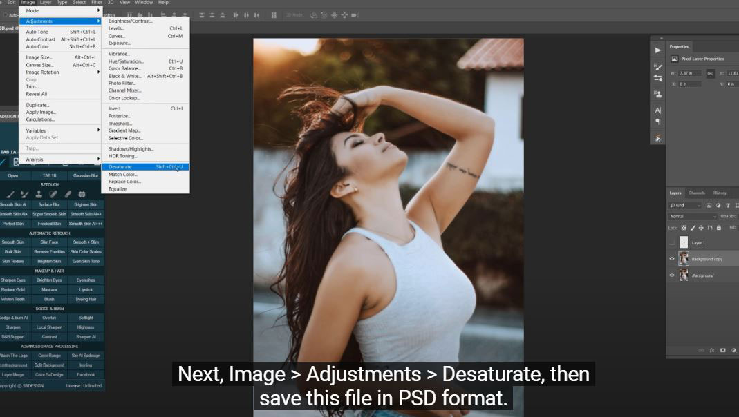Viewport: 739px width, 417px height.
Task: Show the hidden Layer 1
Action: [x=671, y=243]
